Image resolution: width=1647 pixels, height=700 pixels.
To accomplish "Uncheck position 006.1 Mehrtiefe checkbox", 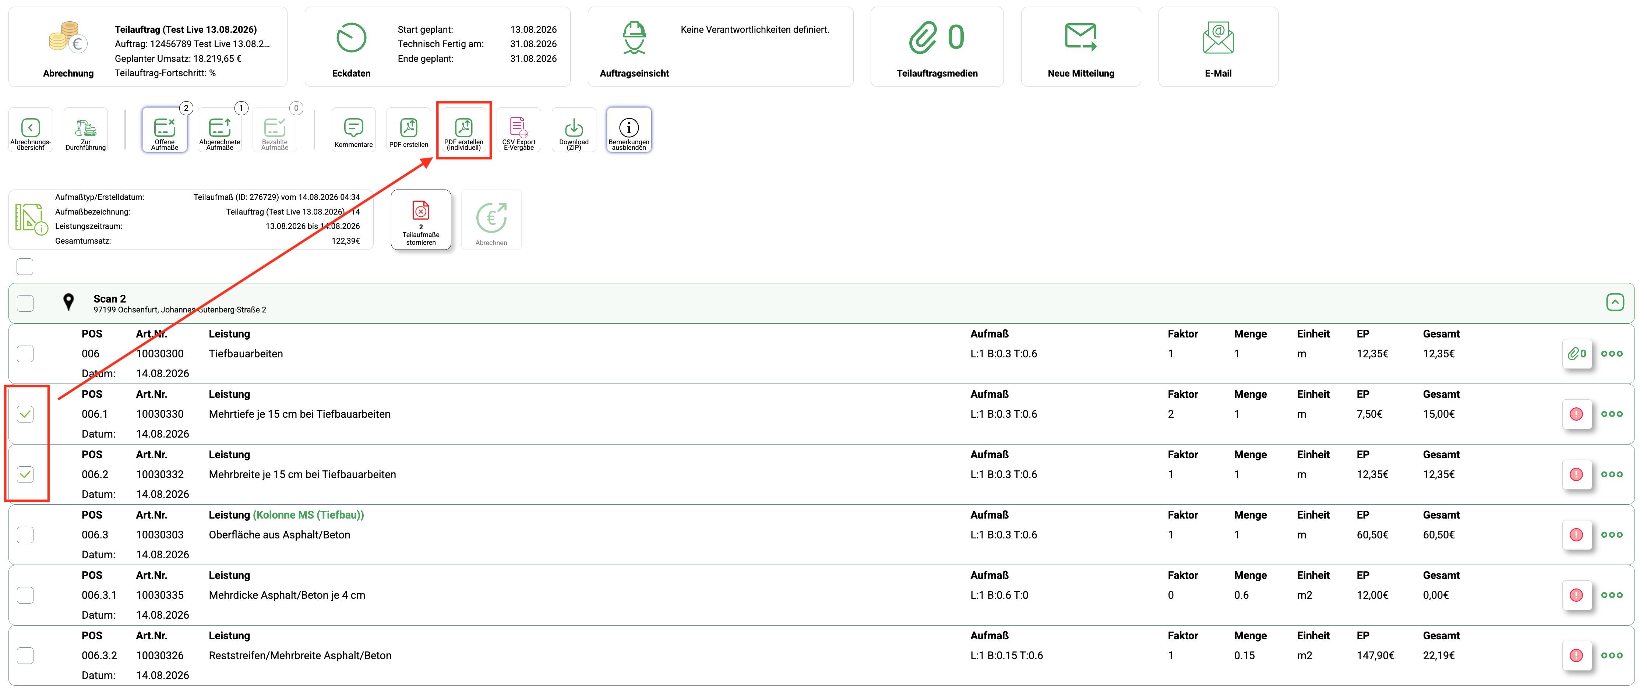I will pos(25,414).
